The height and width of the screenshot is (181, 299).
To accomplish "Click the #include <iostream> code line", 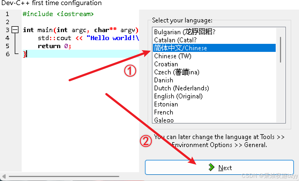I will [x=58, y=14].
